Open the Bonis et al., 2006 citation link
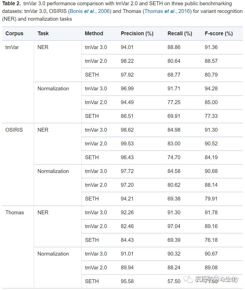Viewport: 245px width, 290px height. coord(90,11)
